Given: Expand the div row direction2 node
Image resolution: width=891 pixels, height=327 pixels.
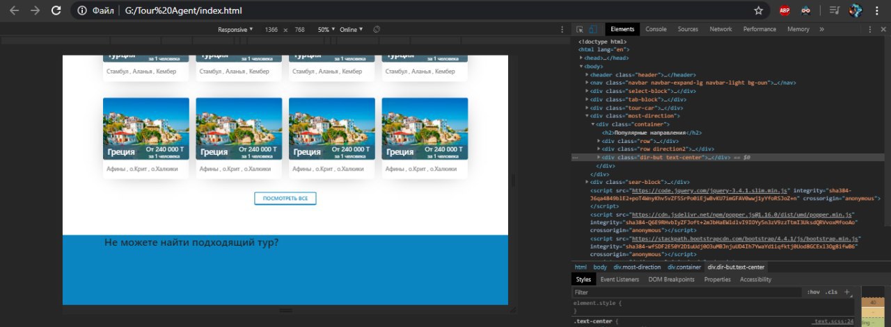Looking at the screenshot, I should pyautogui.click(x=599, y=149).
